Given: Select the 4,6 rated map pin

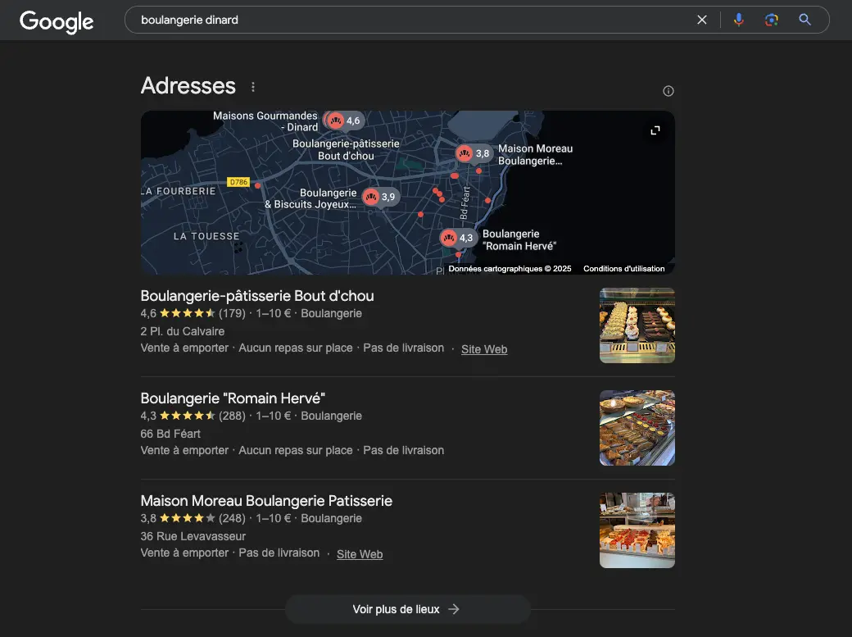Looking at the screenshot, I should coord(344,121).
